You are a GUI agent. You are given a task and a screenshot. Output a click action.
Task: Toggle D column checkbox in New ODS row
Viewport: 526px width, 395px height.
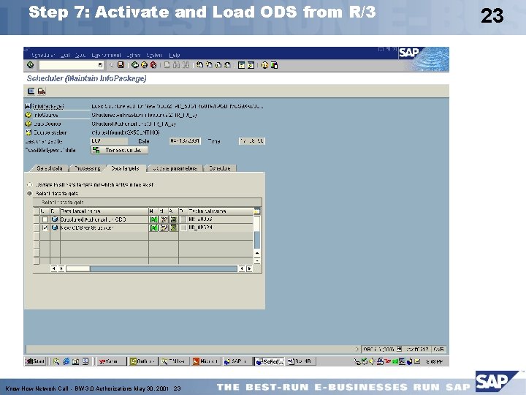[x=183, y=227]
